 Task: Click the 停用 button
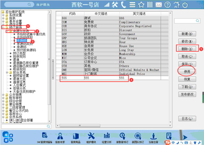[187, 71]
